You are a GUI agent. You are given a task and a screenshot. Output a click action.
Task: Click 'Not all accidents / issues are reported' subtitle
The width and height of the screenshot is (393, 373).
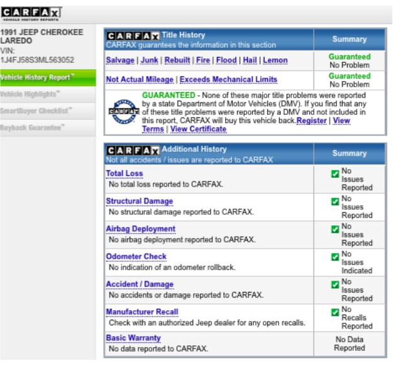(189, 160)
